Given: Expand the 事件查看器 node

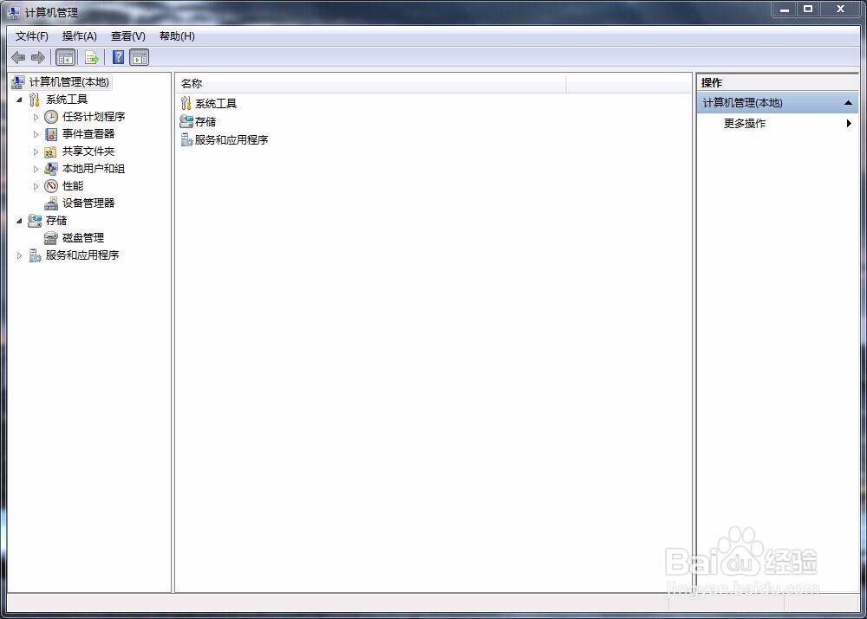Looking at the screenshot, I should pos(36,134).
